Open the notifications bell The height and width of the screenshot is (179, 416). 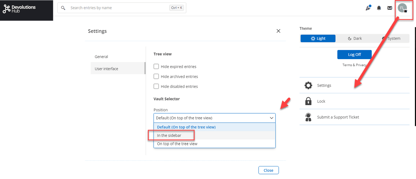379,8
